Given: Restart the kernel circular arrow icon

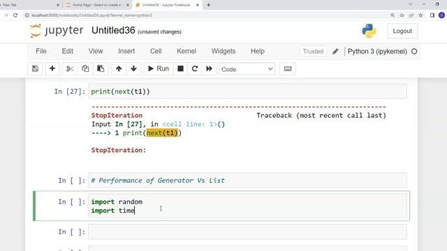Looking at the screenshot, I should [x=195, y=69].
